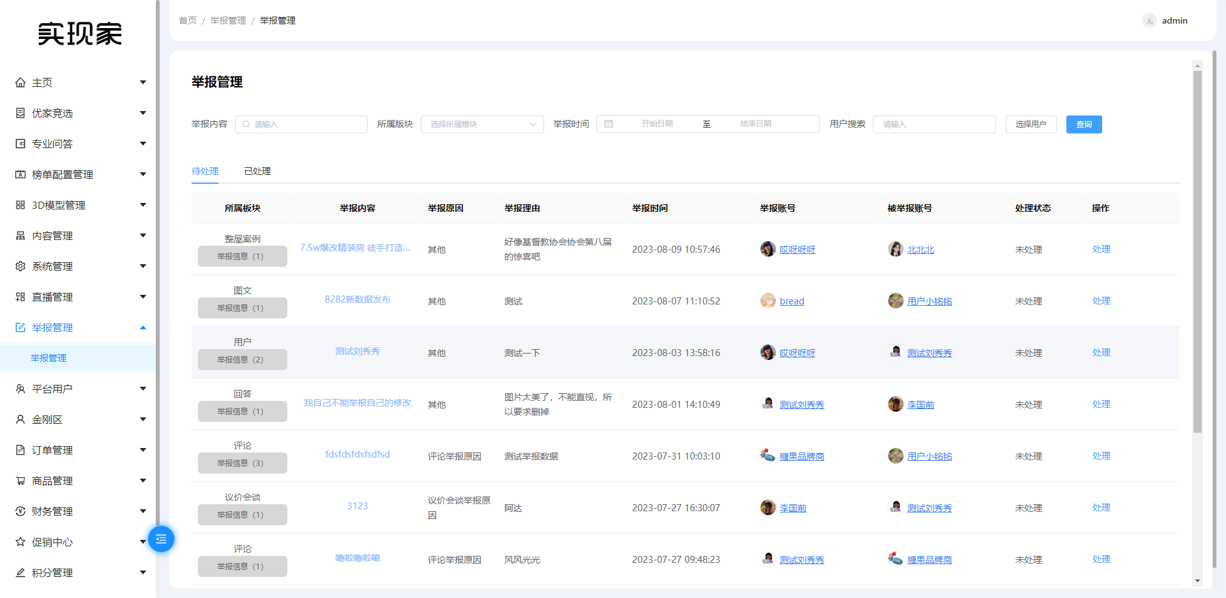
Task: Click the 优家竞选 sidebar icon
Action: coord(20,113)
